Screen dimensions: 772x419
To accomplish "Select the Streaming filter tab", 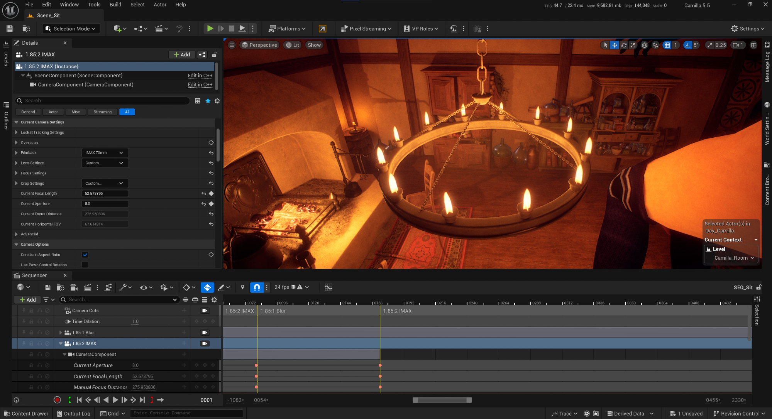I will coord(102,112).
